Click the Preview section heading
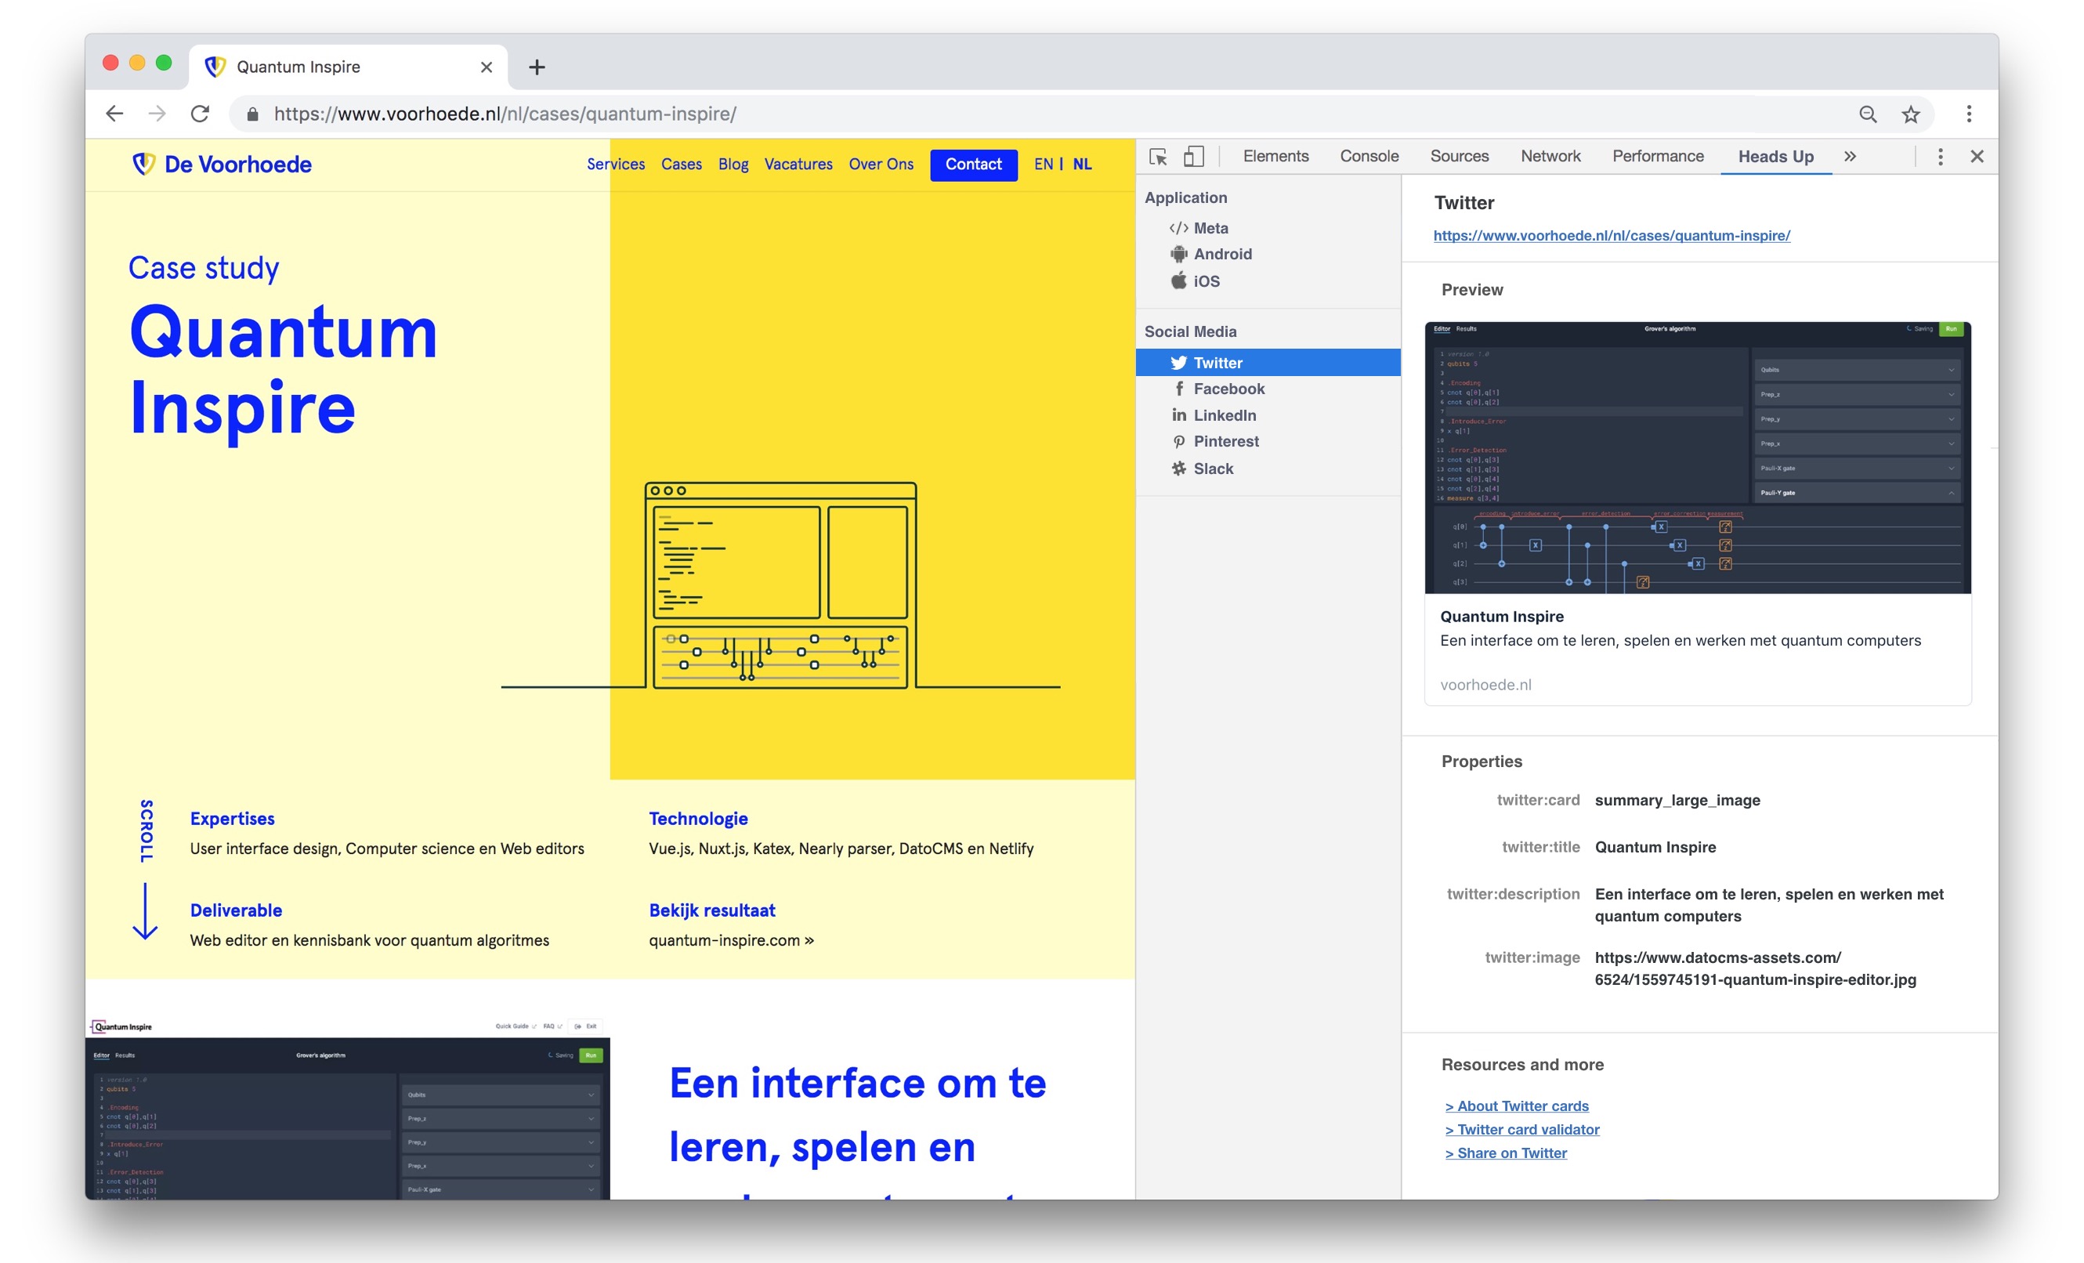 [1472, 289]
